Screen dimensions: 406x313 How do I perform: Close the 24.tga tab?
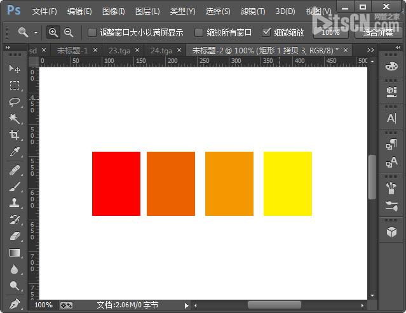coord(179,50)
